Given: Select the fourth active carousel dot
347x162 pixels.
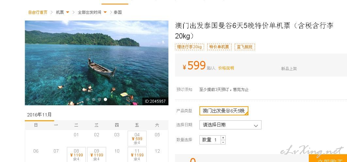Looking at the screenshot, I should tap(105, 99).
